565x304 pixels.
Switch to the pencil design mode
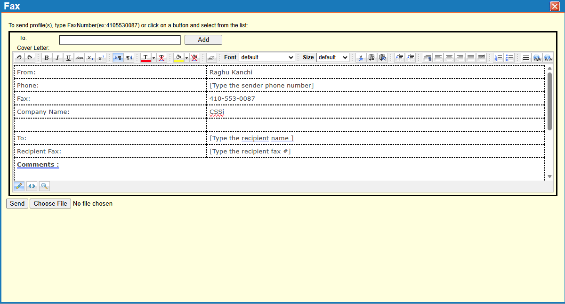(x=19, y=186)
